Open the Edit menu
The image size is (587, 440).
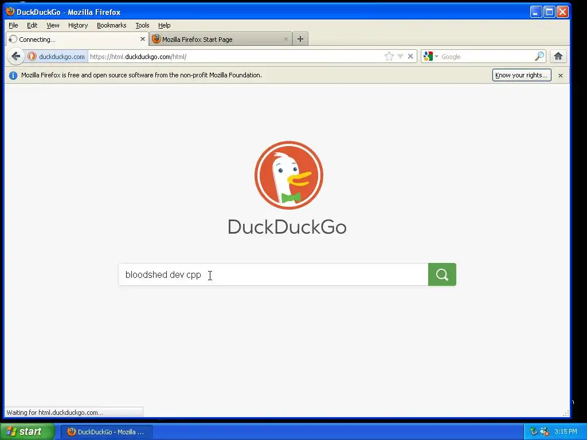point(32,25)
